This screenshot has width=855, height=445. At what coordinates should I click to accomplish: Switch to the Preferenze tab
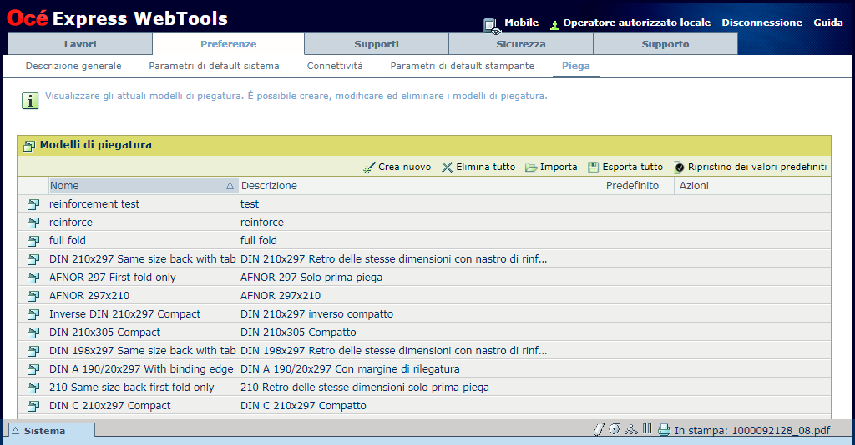[229, 44]
